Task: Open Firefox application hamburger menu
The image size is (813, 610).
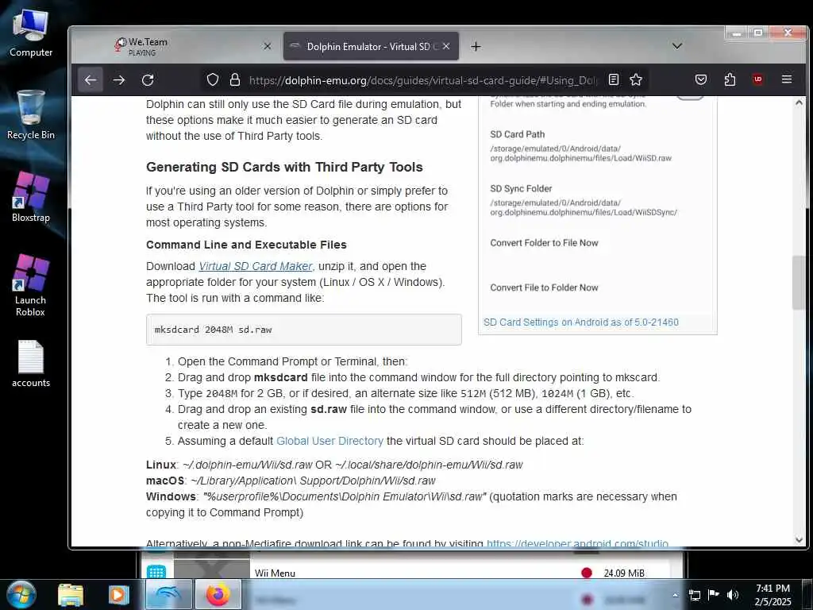Action: point(787,79)
